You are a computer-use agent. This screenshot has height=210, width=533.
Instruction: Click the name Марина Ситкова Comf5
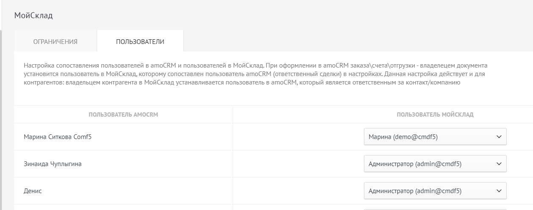tap(58, 137)
